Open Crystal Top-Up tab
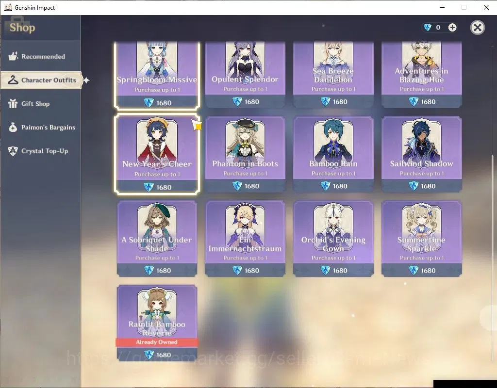The height and width of the screenshot is (388, 497). [x=41, y=151]
